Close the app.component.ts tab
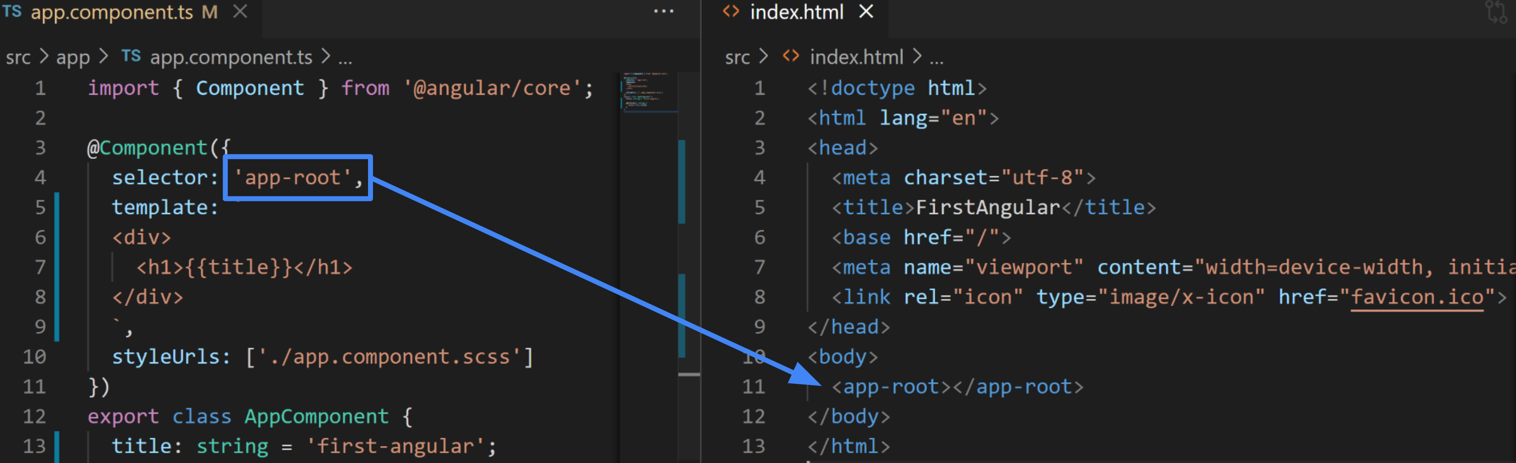The image size is (1516, 463). [x=240, y=11]
